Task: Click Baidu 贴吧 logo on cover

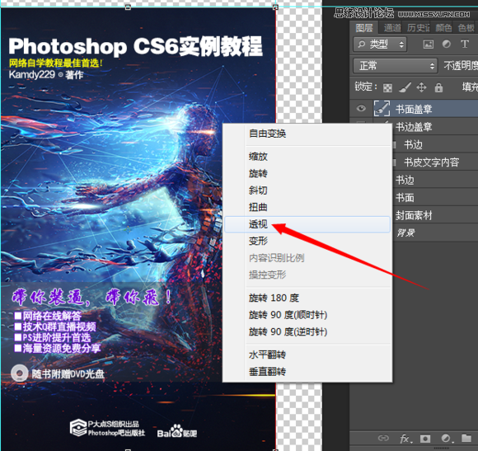Action: 177,432
